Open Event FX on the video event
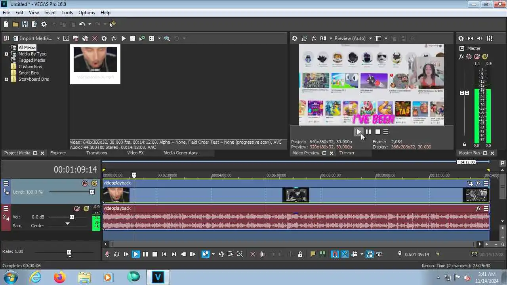507x285 pixels. coord(478,183)
